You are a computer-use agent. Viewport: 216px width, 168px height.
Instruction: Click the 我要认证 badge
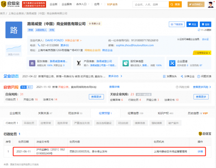pos(94,24)
